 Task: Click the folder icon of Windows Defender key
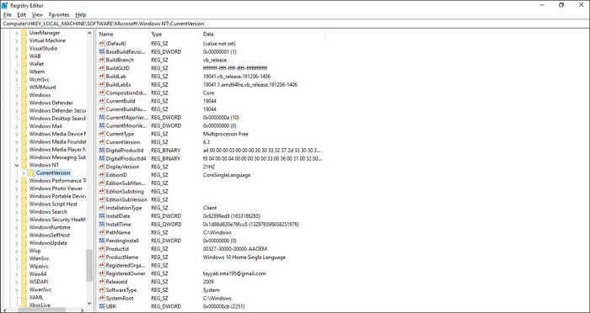point(24,103)
